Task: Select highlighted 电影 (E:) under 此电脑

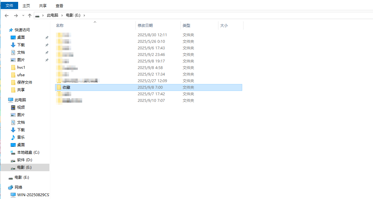Action: click(25, 167)
